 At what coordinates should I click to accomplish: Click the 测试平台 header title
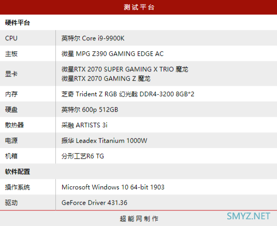tap(139, 7)
